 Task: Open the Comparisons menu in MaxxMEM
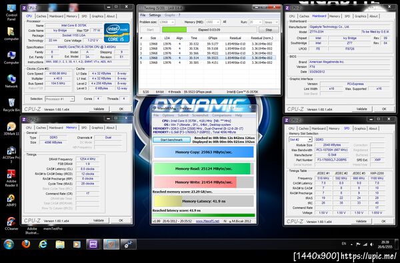click(x=221, y=115)
